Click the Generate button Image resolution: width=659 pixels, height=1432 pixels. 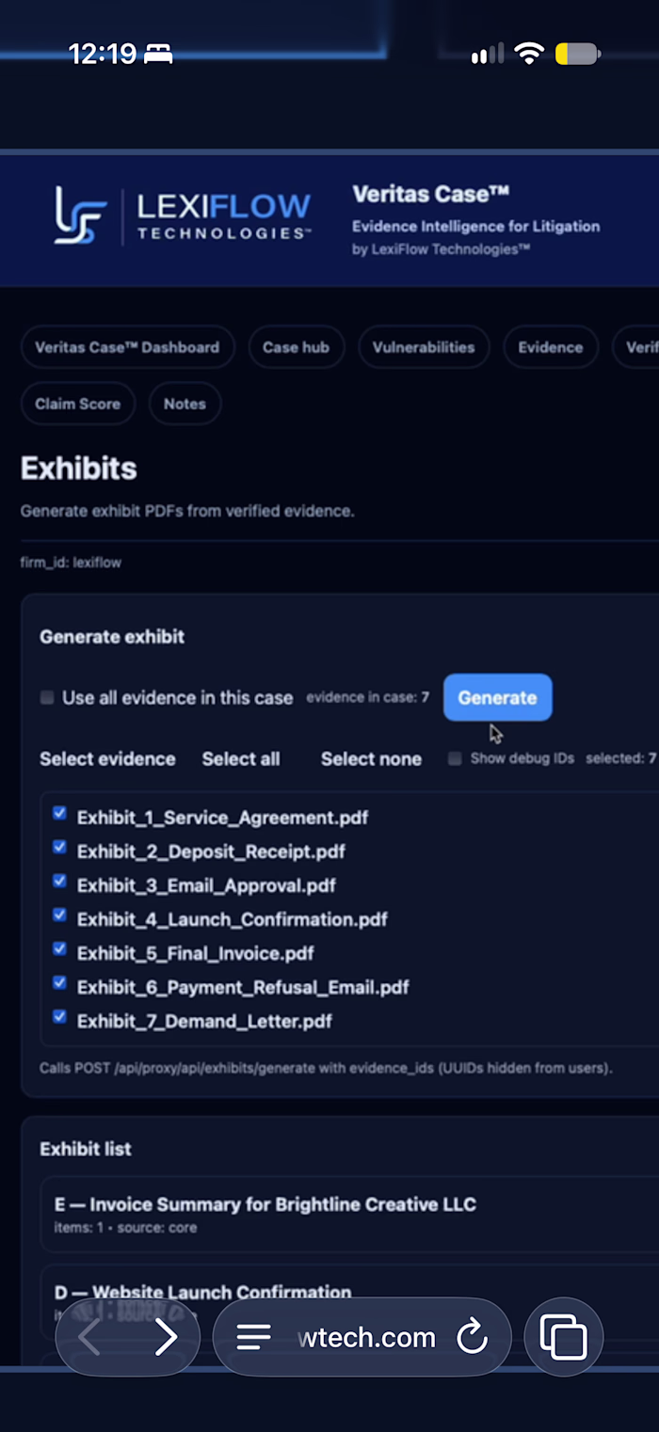tap(497, 697)
